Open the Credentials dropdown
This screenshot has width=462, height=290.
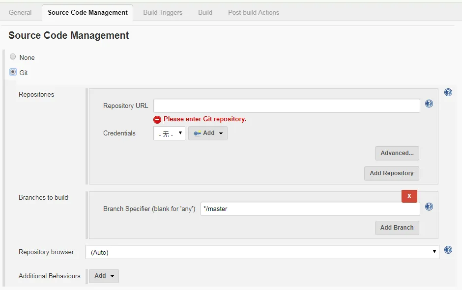point(169,133)
